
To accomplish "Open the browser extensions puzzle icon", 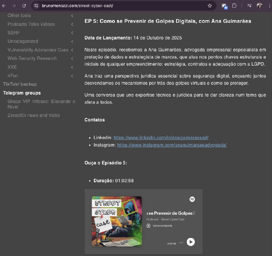I will [x=234, y=6].
